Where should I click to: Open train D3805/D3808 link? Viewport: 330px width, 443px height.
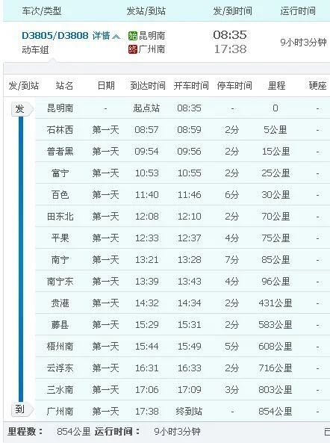click(55, 36)
